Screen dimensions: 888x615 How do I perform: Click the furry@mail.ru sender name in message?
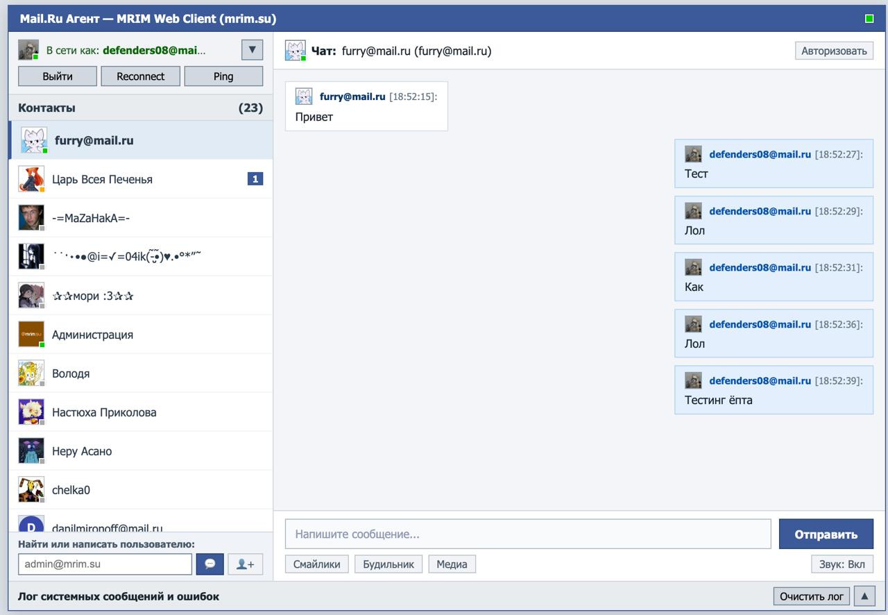(352, 96)
